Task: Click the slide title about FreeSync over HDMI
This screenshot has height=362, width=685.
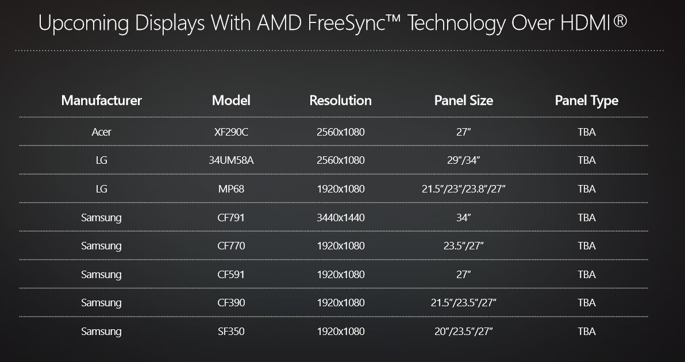Action: [x=333, y=23]
